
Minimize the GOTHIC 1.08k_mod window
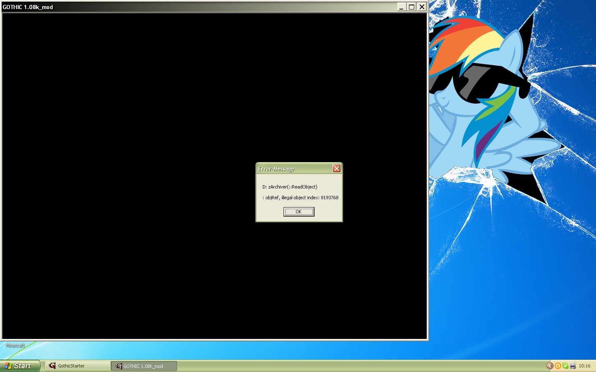401,7
